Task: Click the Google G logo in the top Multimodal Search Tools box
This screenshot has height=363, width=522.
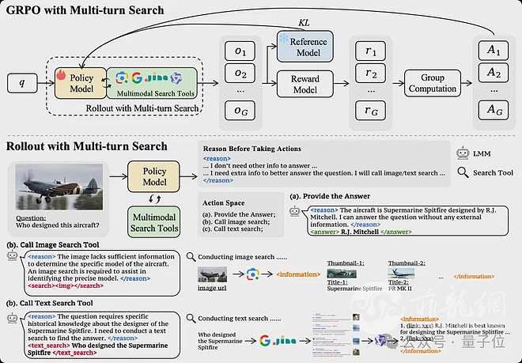Action: pos(137,78)
